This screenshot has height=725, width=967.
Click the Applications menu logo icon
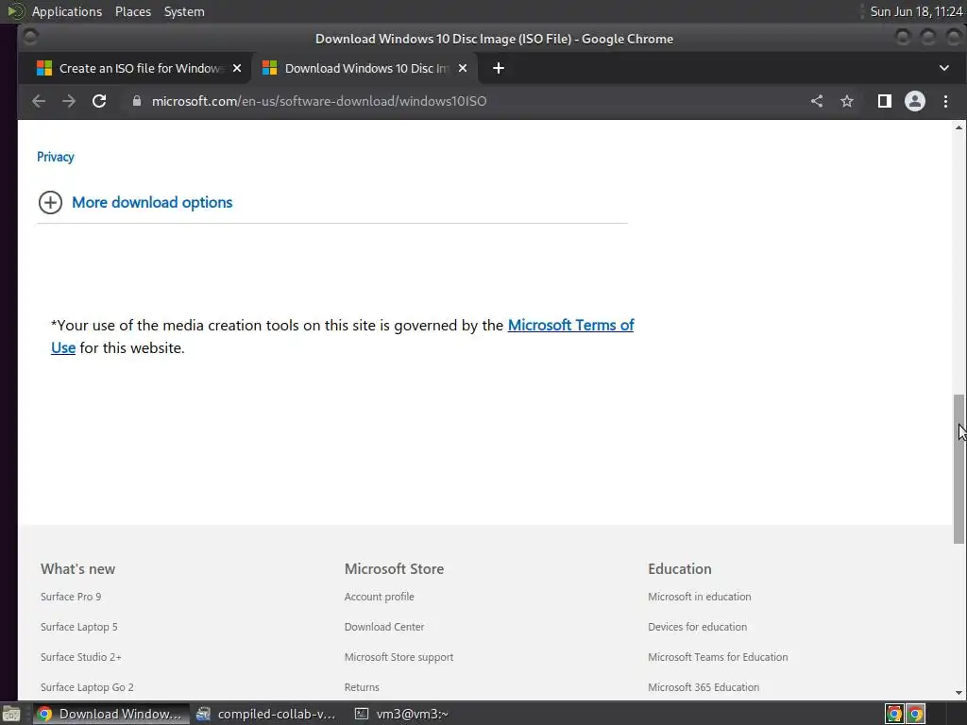(15, 11)
